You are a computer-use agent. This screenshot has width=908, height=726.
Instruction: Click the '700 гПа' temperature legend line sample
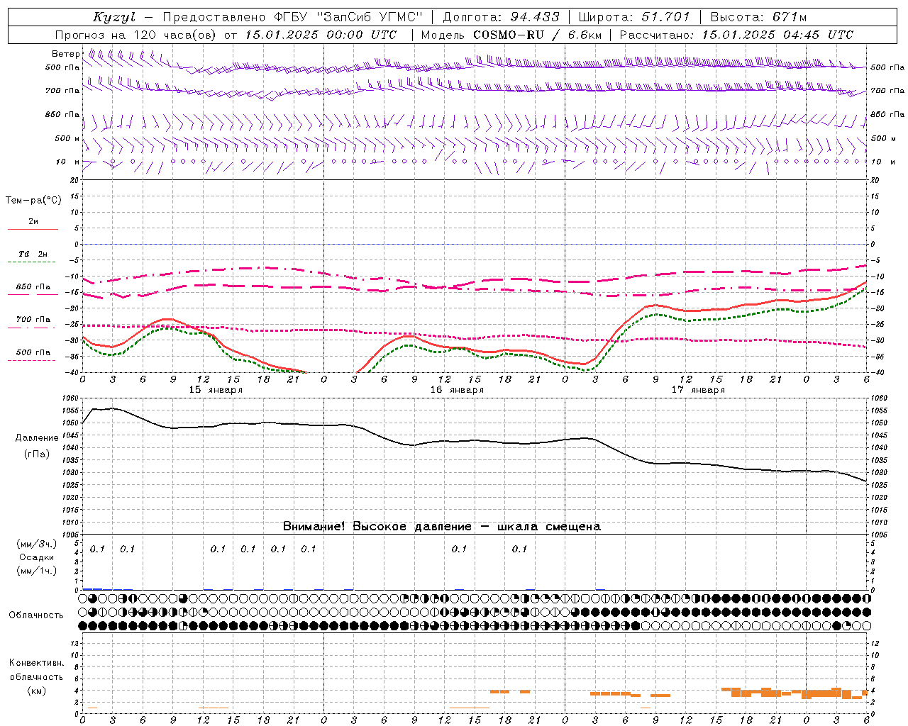pyautogui.click(x=32, y=328)
